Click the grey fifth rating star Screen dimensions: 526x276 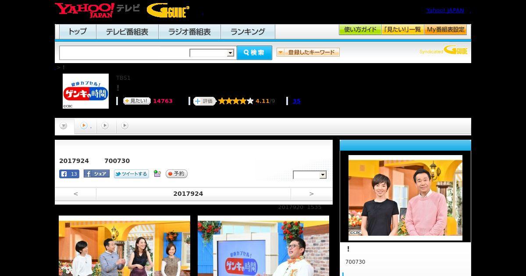tap(250, 101)
